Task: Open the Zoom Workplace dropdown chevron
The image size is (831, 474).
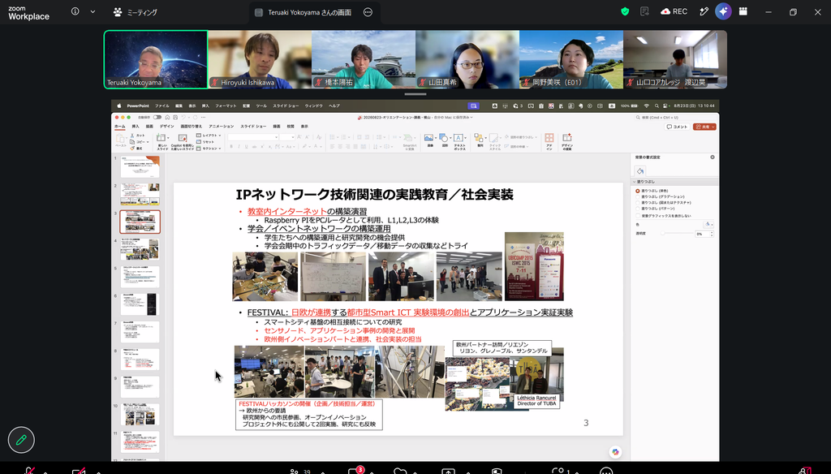Action: [93, 11]
